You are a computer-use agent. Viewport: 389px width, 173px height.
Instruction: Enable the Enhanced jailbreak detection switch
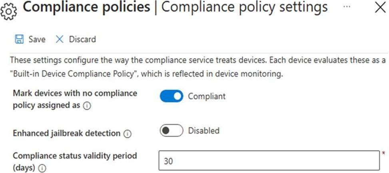pyautogui.click(x=172, y=130)
